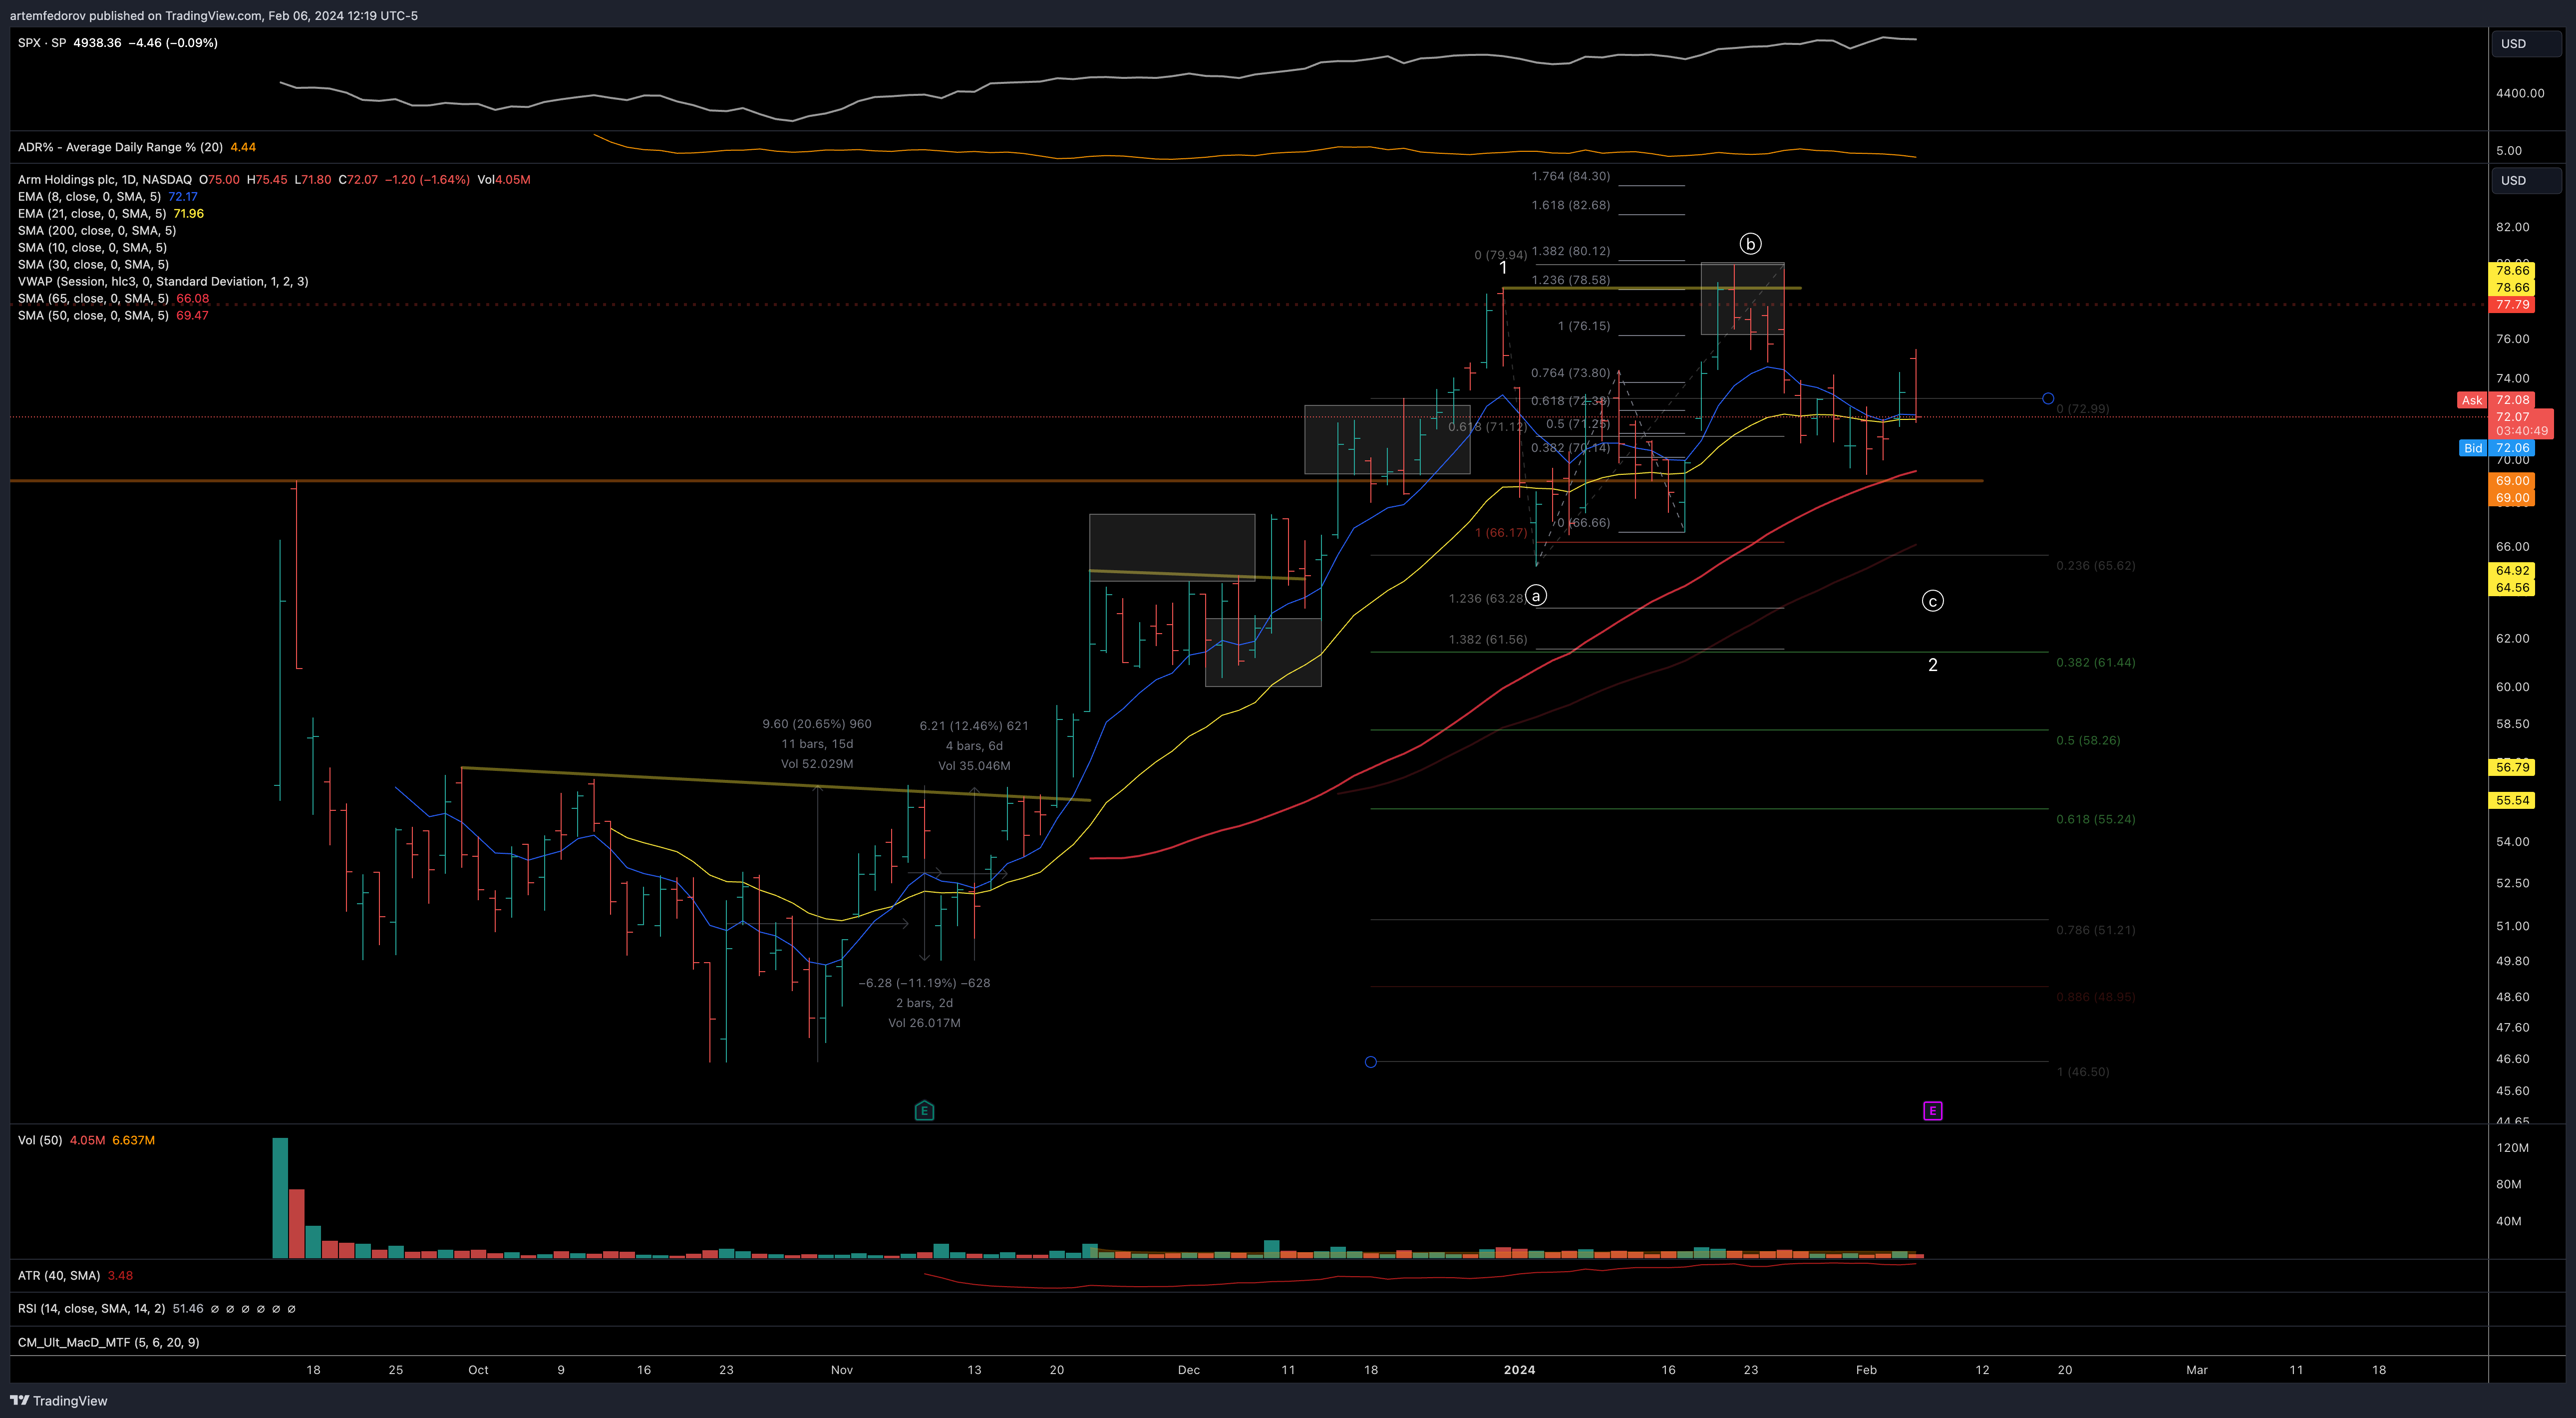Select the SMA (50, close) legend row
This screenshot has height=1418, width=2576.
113,316
